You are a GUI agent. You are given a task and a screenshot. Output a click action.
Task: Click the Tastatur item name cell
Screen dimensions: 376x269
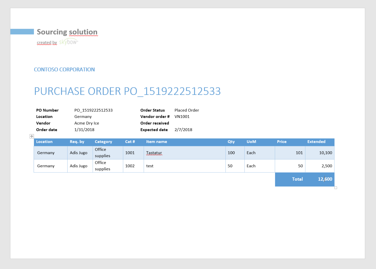pos(154,153)
